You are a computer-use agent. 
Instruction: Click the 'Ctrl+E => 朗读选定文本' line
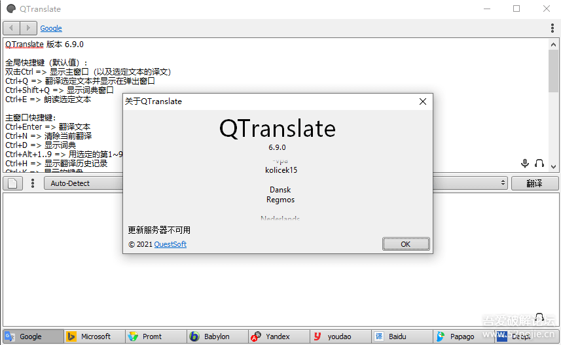tap(48, 100)
